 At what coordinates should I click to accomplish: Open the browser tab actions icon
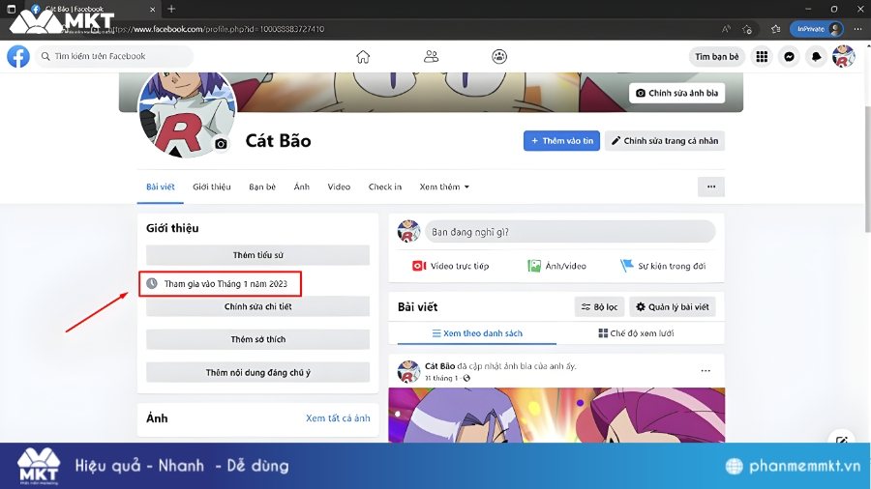pos(11,9)
